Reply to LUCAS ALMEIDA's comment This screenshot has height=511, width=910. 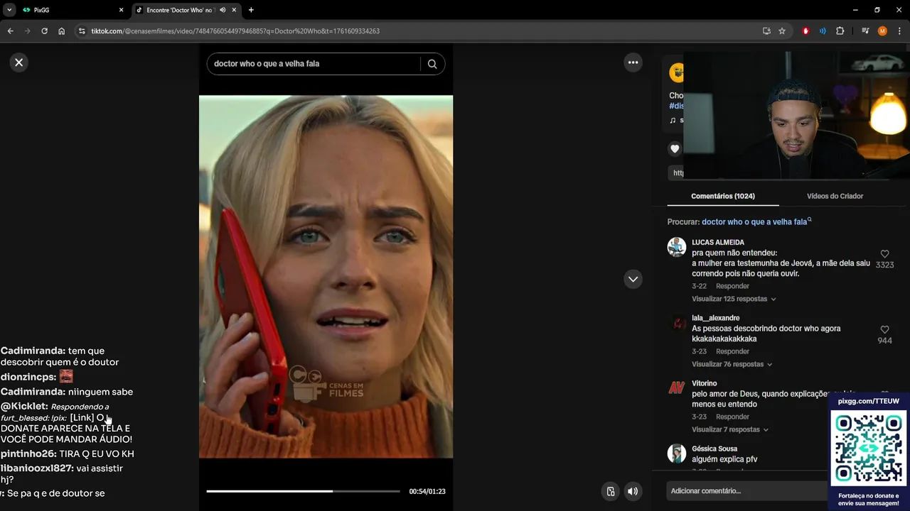tap(732, 286)
